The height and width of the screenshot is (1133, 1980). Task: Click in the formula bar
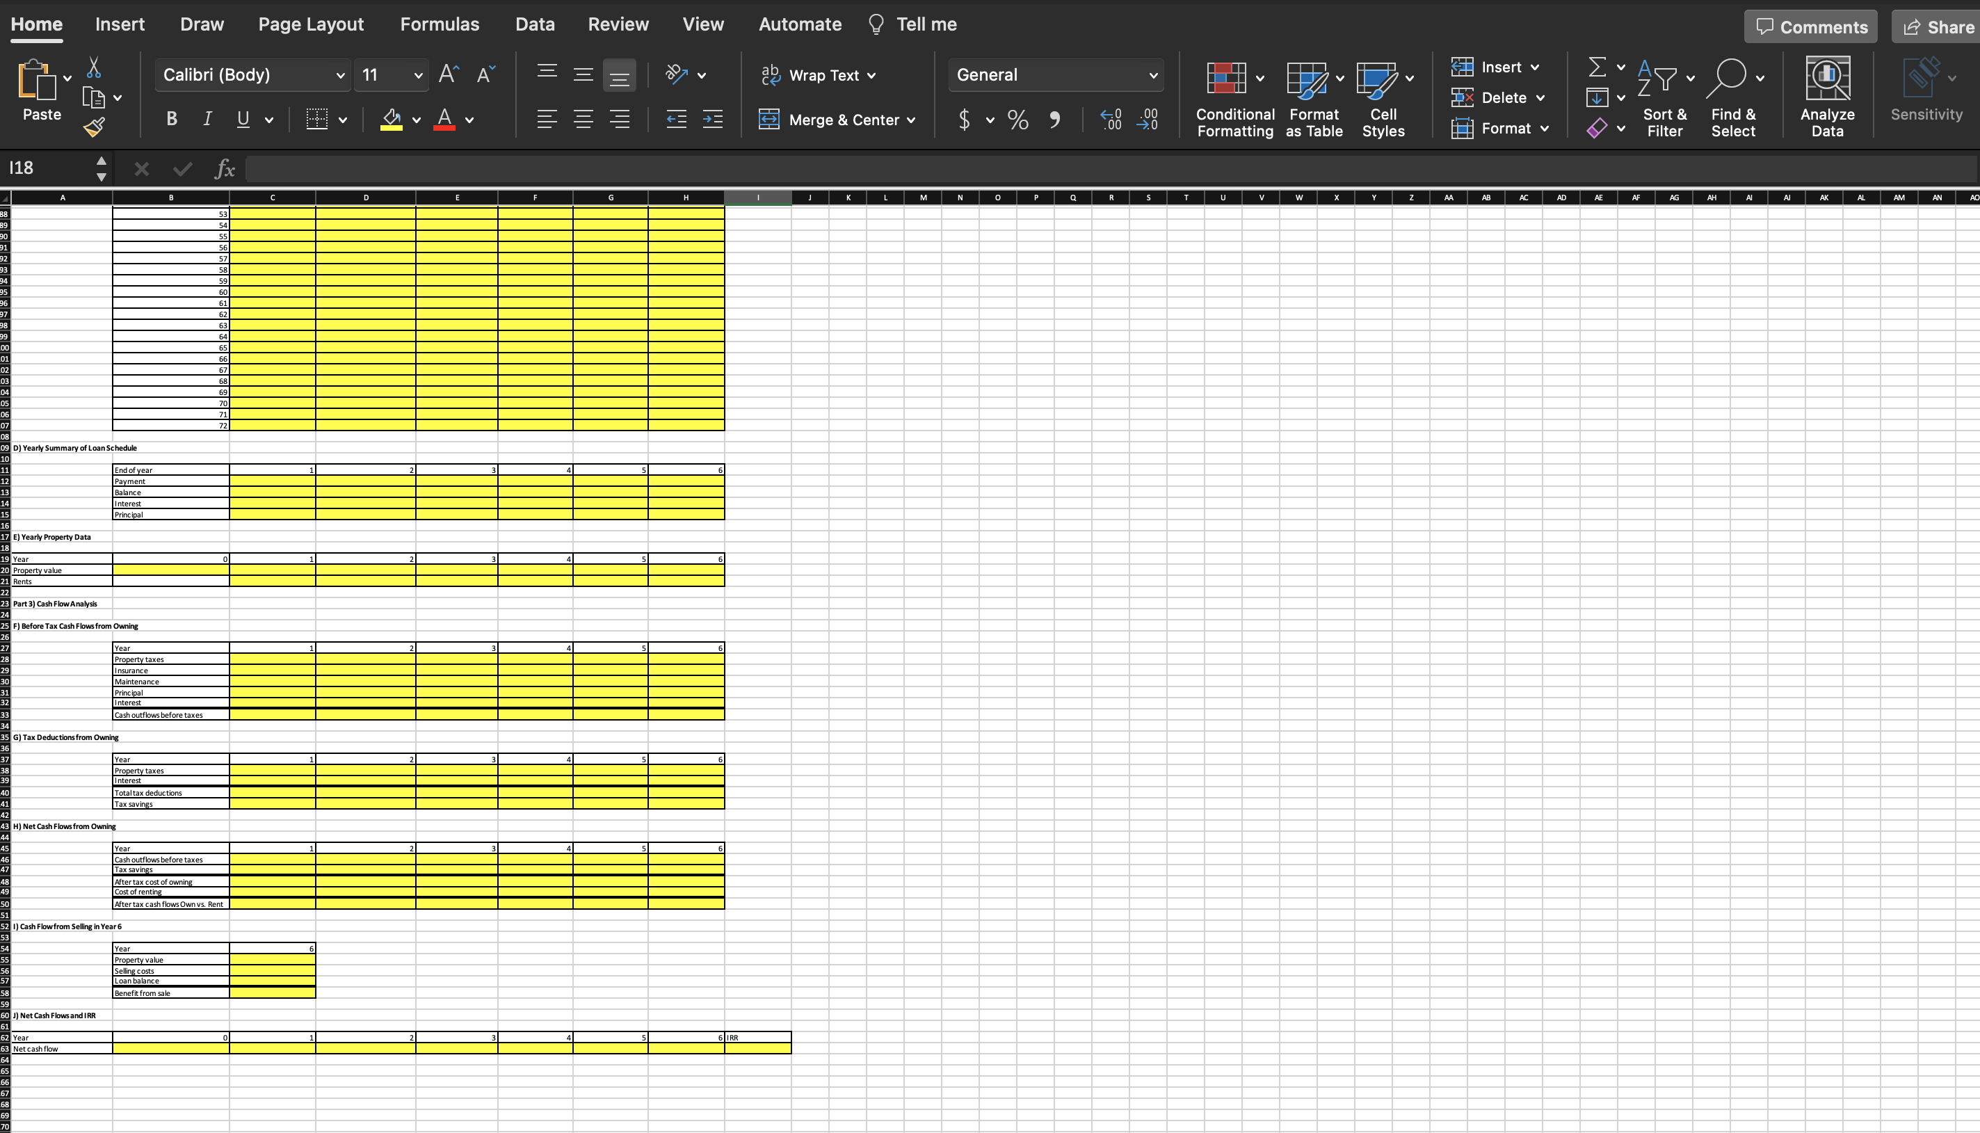[x=1111, y=168]
